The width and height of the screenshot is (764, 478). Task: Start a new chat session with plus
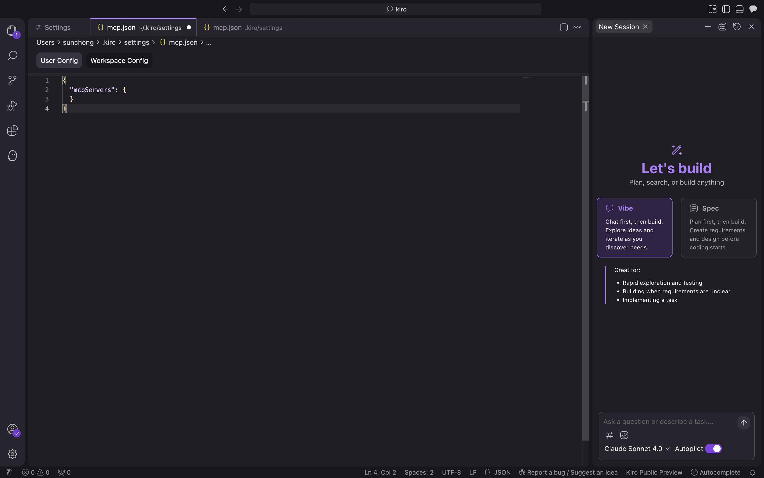point(708,27)
